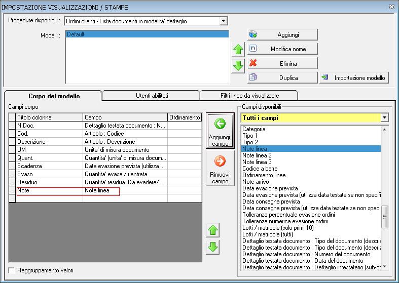The image size is (399, 283).
Task: Move model up with green arrow beside Modelli
Action: pos(238,50)
